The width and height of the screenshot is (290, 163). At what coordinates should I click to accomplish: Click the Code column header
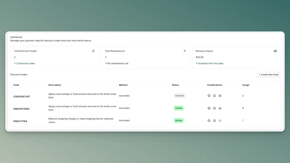16,85
